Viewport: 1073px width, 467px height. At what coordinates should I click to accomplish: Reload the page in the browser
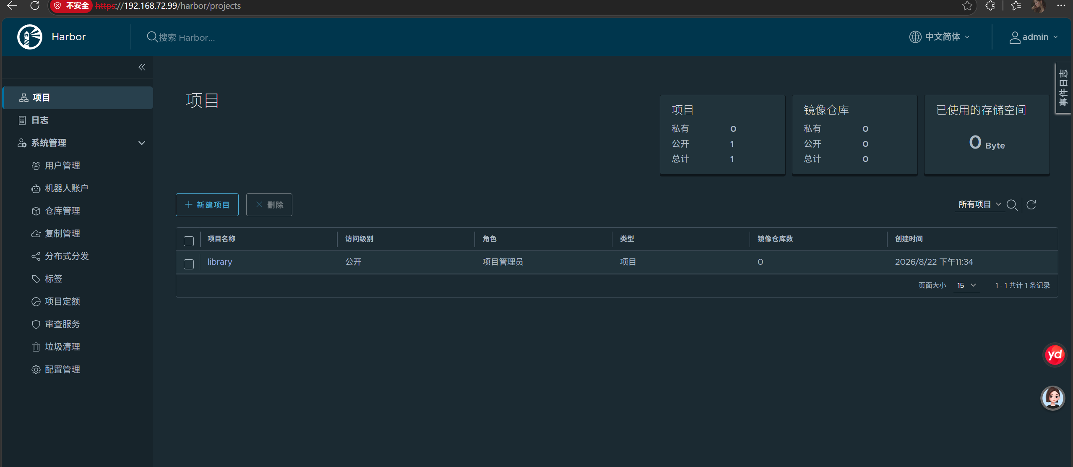35,5
